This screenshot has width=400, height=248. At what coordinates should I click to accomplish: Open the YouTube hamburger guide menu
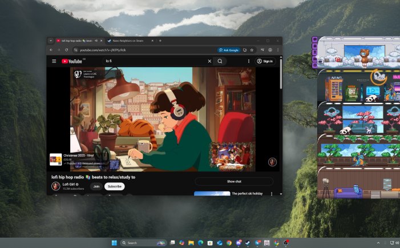pos(54,61)
